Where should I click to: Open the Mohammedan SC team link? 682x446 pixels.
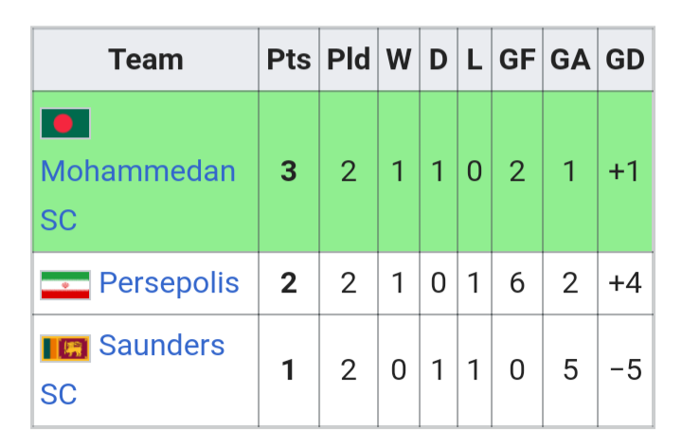pyautogui.click(x=138, y=195)
